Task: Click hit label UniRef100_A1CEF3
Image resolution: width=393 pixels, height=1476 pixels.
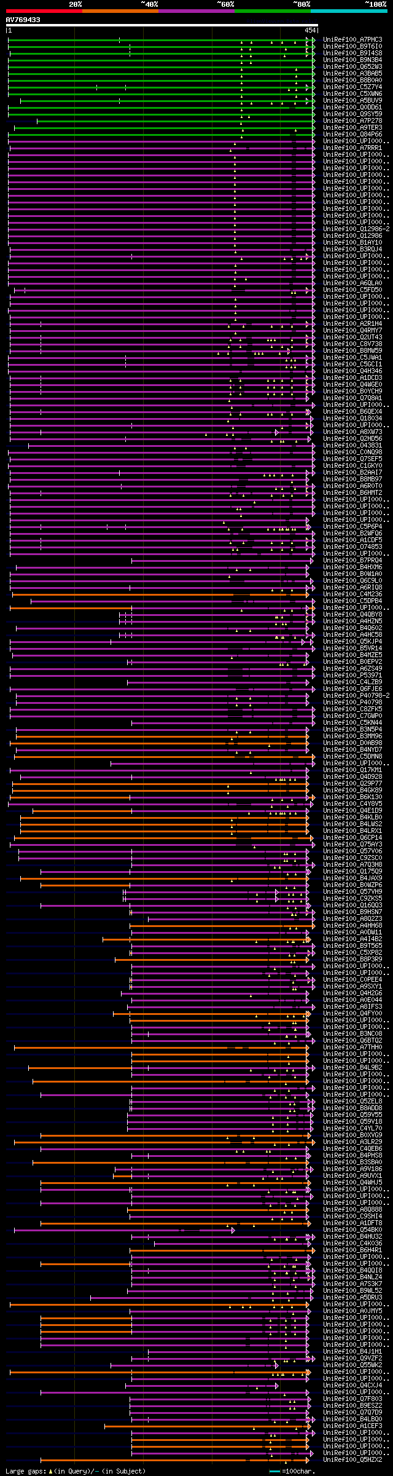Action: point(352,1426)
